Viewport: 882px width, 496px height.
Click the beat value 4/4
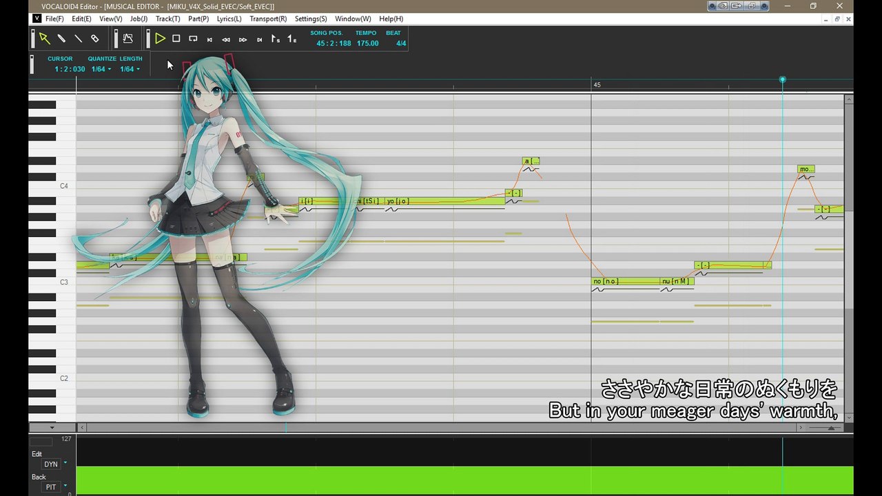[x=401, y=43]
